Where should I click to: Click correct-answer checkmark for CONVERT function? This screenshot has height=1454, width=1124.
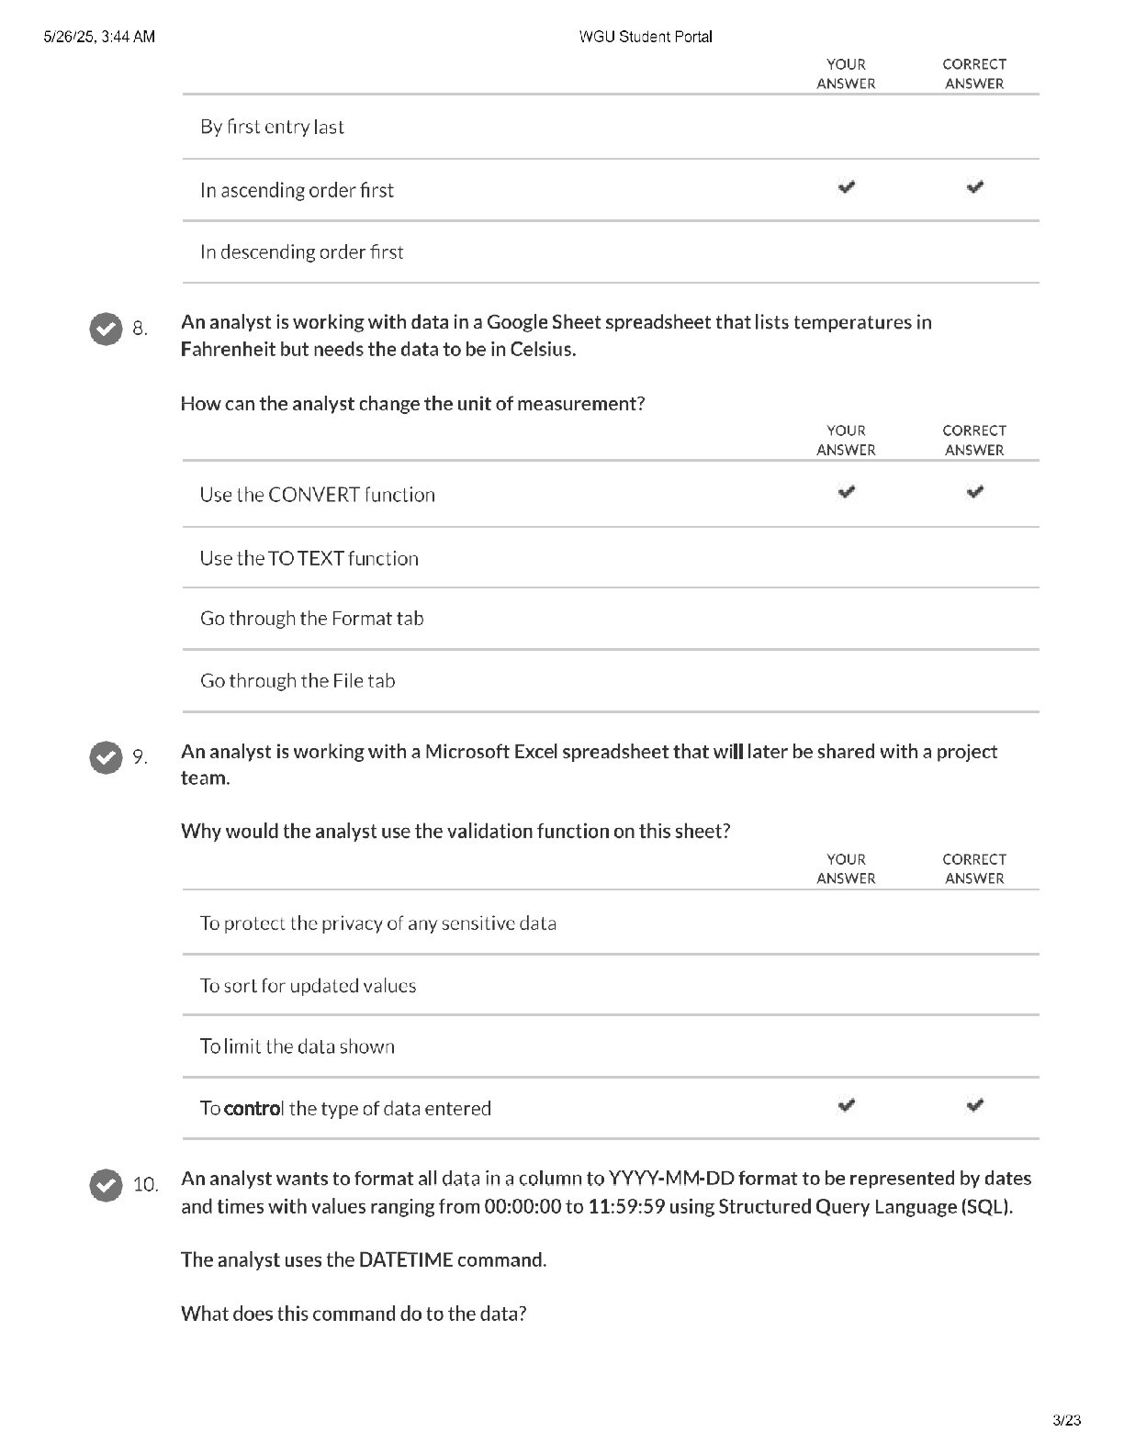click(x=975, y=492)
